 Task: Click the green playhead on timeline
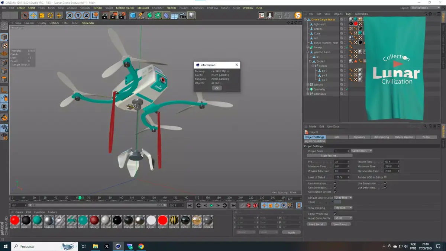tap(80, 198)
